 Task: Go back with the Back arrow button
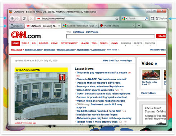click(12, 19)
